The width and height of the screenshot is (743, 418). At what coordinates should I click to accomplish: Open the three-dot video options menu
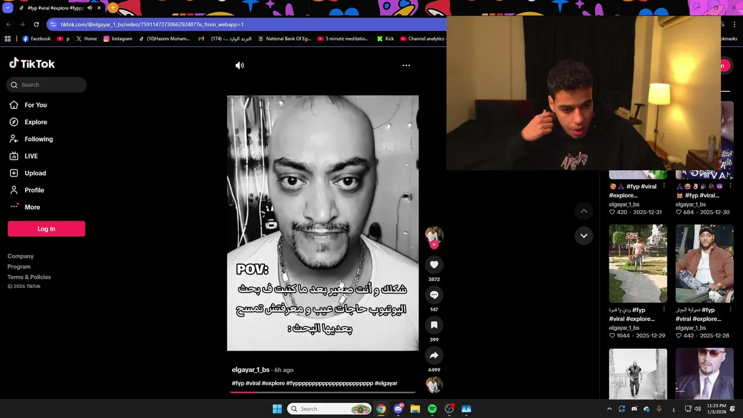pos(406,66)
